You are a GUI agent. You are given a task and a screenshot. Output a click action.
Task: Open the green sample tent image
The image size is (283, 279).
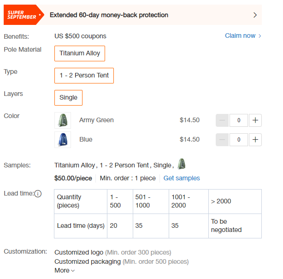(x=182, y=164)
